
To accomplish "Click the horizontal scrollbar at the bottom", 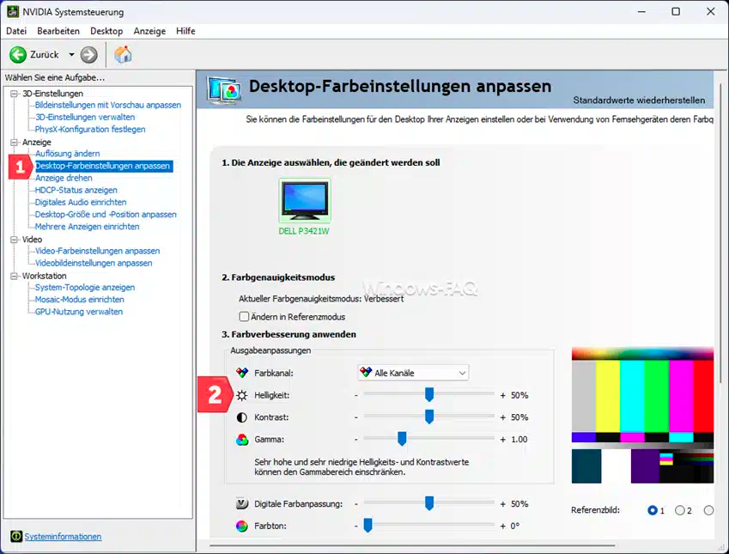I will tap(412, 545).
